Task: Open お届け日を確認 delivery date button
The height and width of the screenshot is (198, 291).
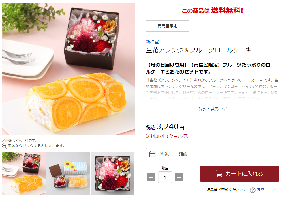Action: [168, 154]
